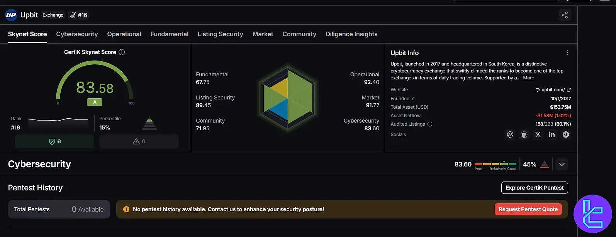Click the Request Pentest Quote button
This screenshot has height=237, width=616.
point(528,209)
